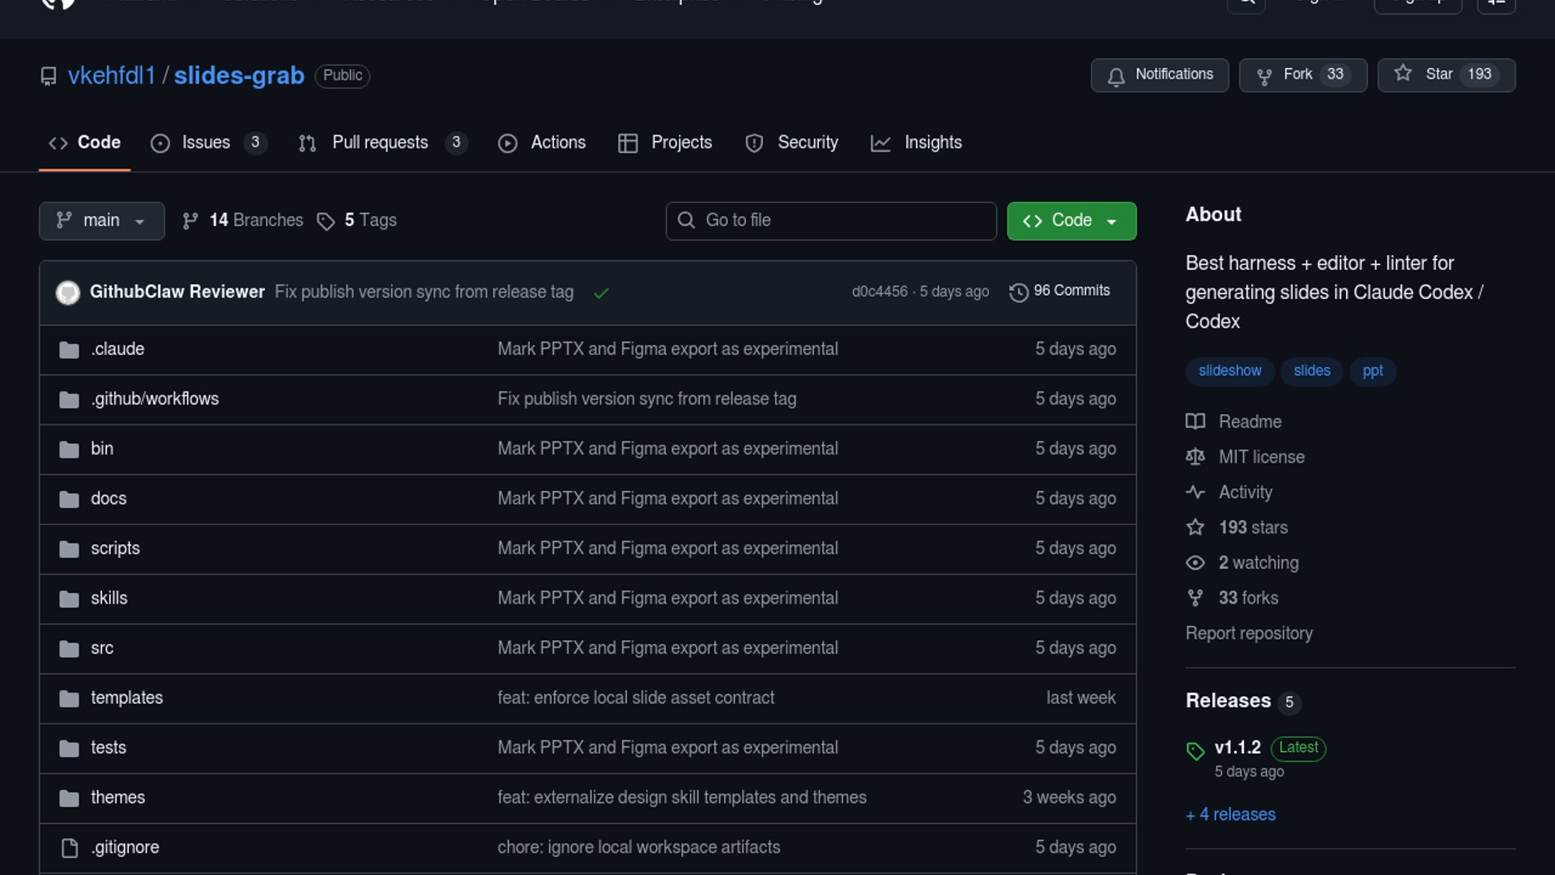Open the MIT license link
The image size is (1555, 875).
click(x=1261, y=457)
